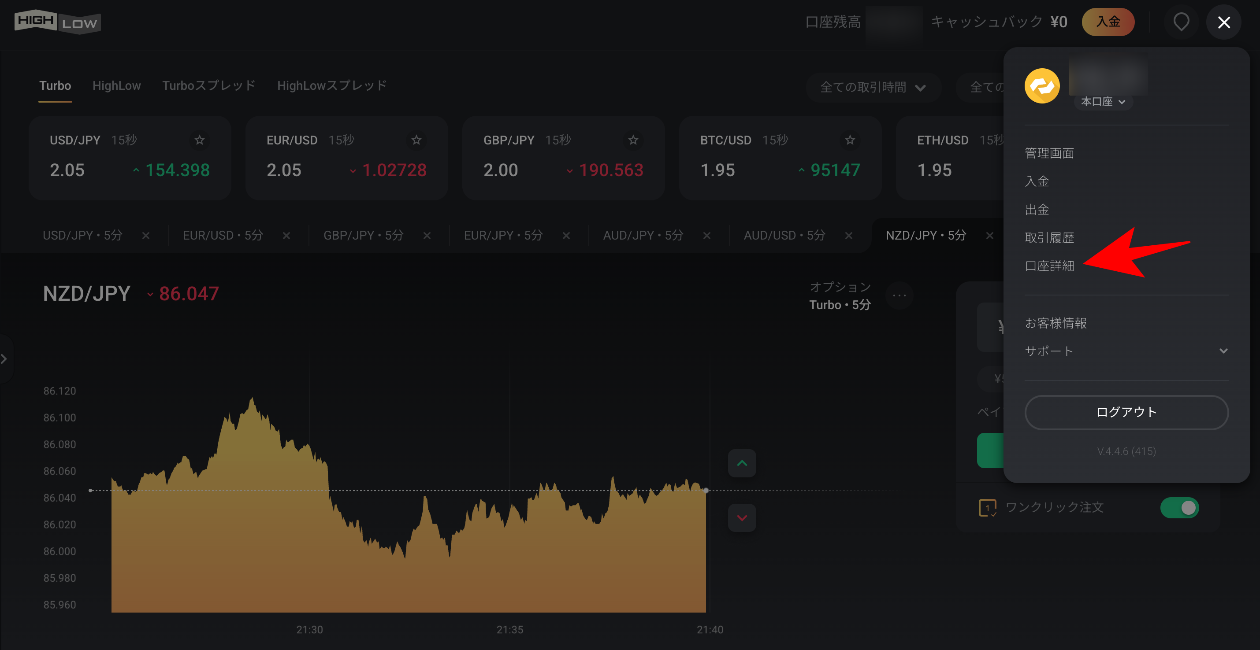Close the AUD/JPY・5分 chart tab
The image size is (1260, 650).
coord(707,236)
